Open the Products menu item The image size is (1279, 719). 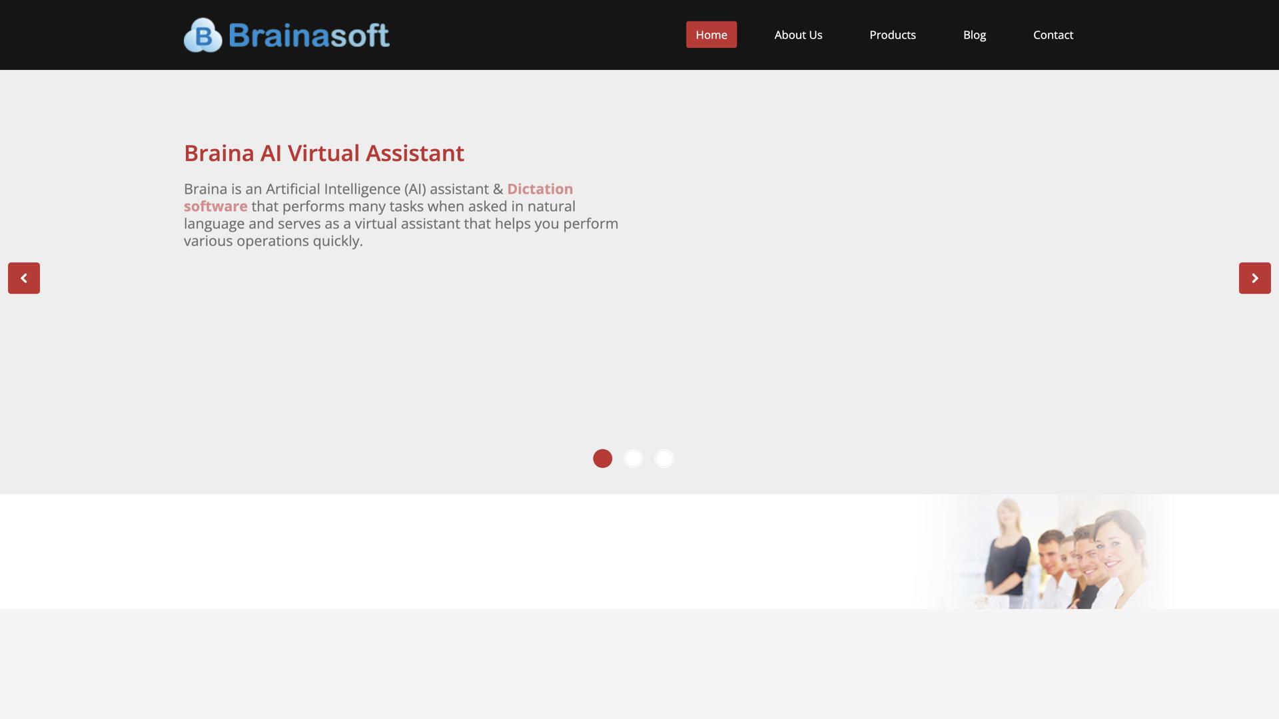coord(892,35)
